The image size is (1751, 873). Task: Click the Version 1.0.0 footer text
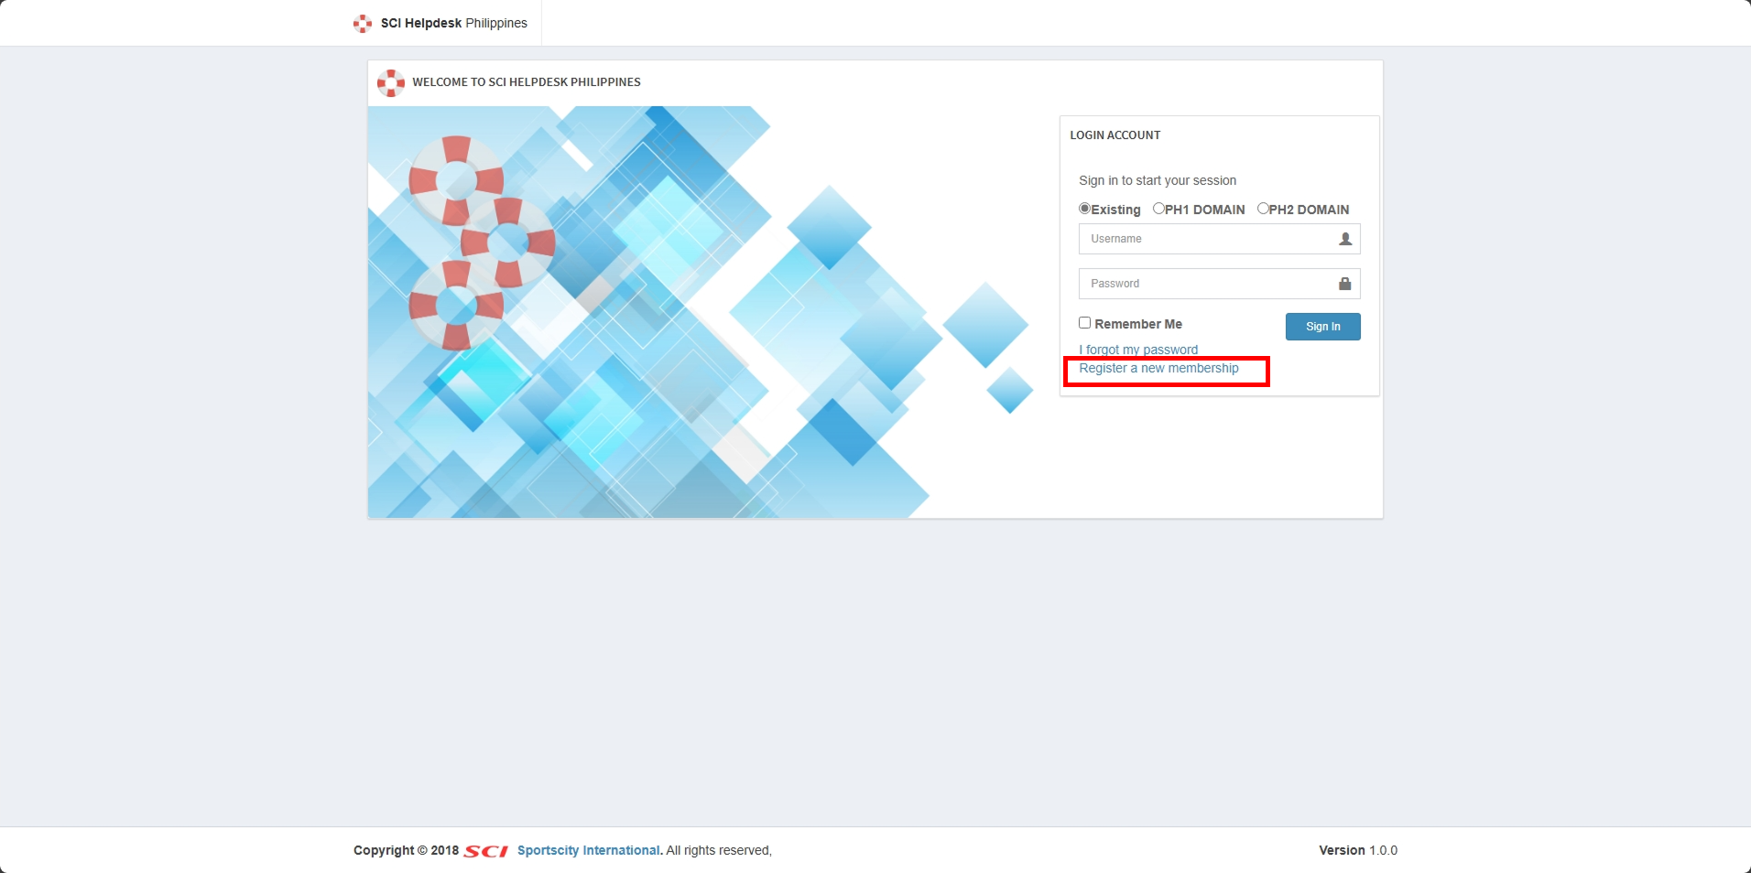(x=1357, y=850)
